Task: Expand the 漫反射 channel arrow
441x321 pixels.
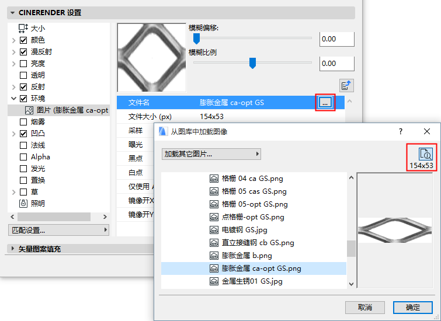Action: [13, 52]
